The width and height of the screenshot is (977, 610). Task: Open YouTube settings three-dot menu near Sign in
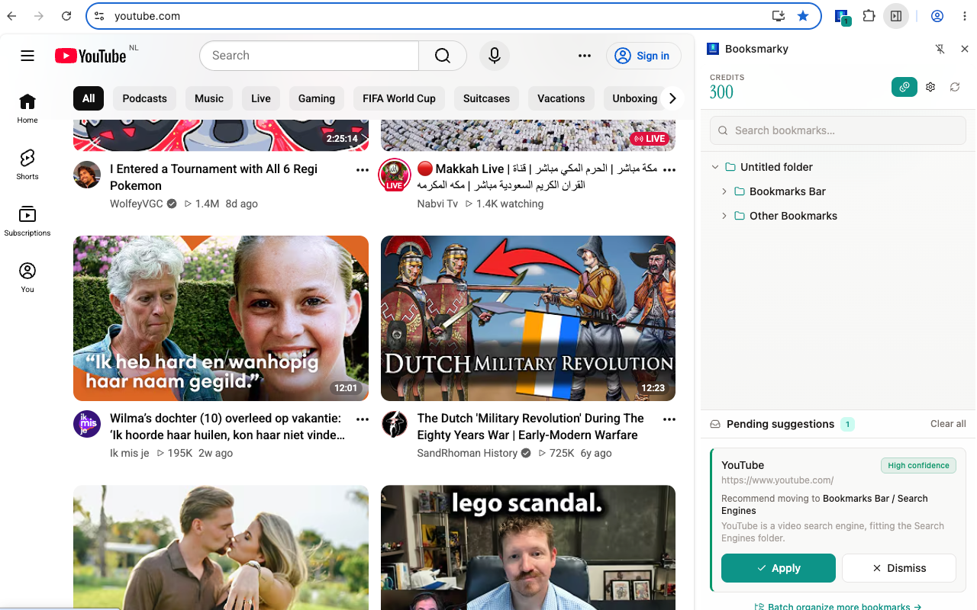coord(585,56)
